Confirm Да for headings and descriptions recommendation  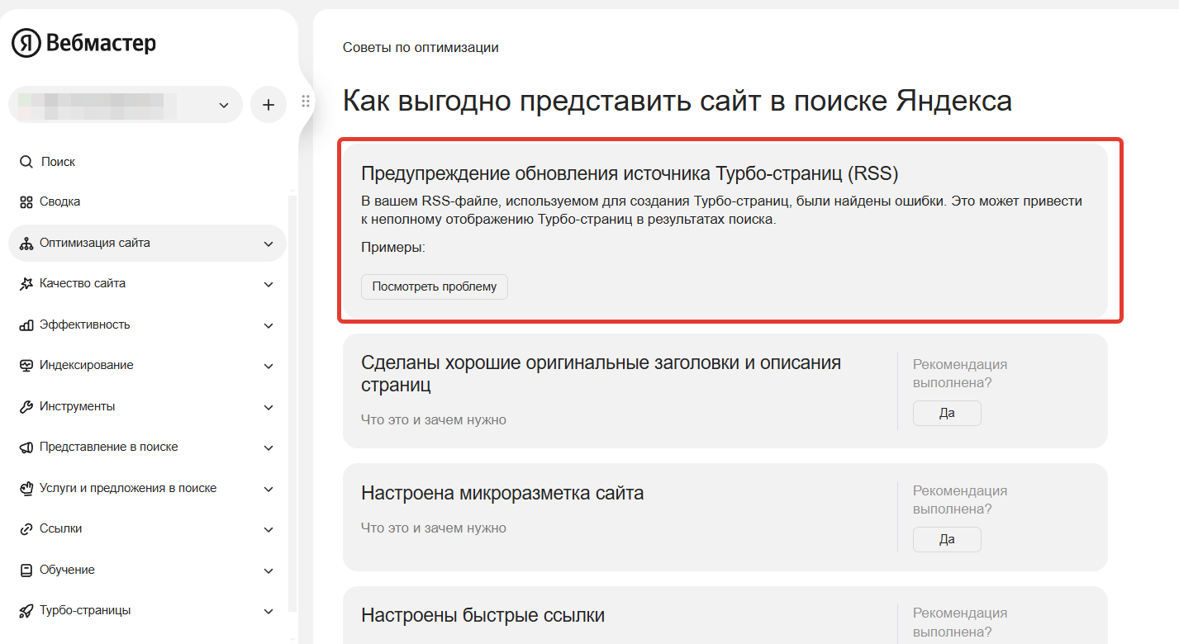[947, 413]
